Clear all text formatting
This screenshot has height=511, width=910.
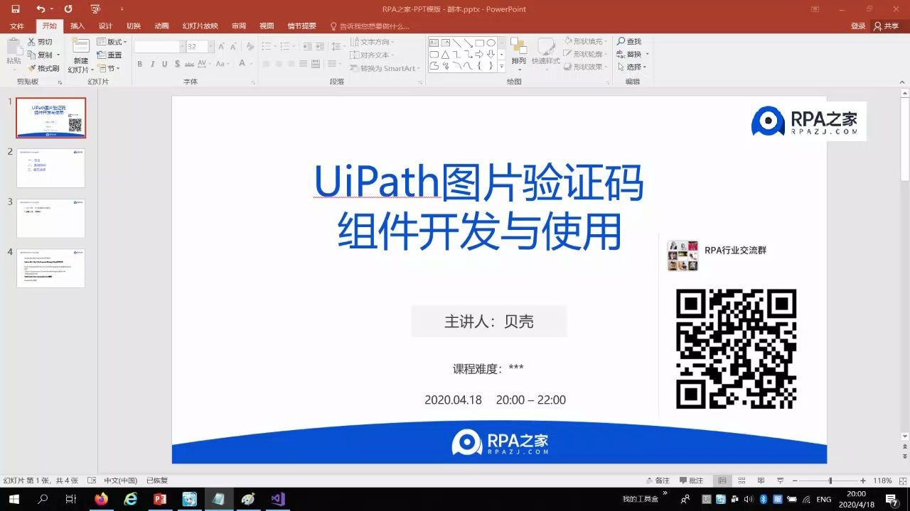point(250,46)
